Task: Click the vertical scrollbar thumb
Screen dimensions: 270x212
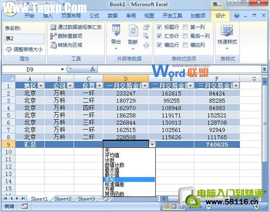Action: pyautogui.click(x=265, y=124)
